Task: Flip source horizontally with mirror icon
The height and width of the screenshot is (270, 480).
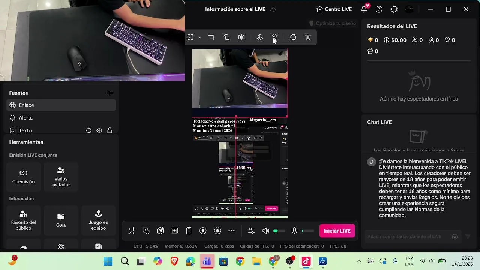Action: [x=241, y=37]
